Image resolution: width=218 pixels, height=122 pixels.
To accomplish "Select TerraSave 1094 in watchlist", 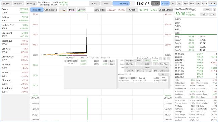I will pyautogui.click(x=15, y=42).
